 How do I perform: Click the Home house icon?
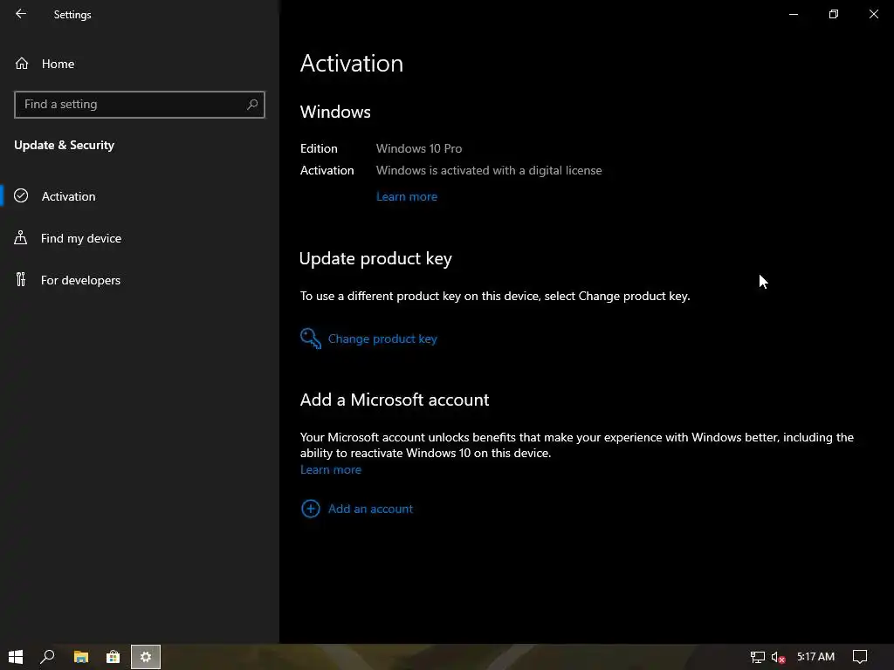click(22, 63)
